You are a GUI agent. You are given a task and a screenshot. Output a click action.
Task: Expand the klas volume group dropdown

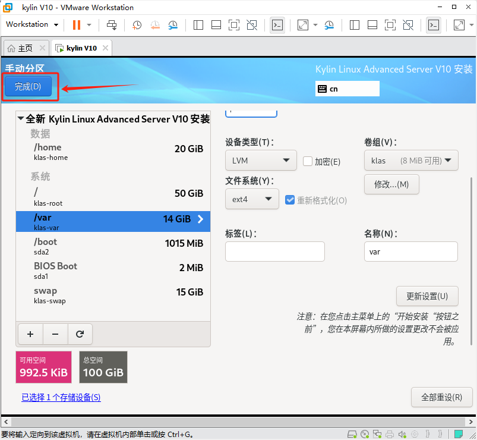coord(411,161)
